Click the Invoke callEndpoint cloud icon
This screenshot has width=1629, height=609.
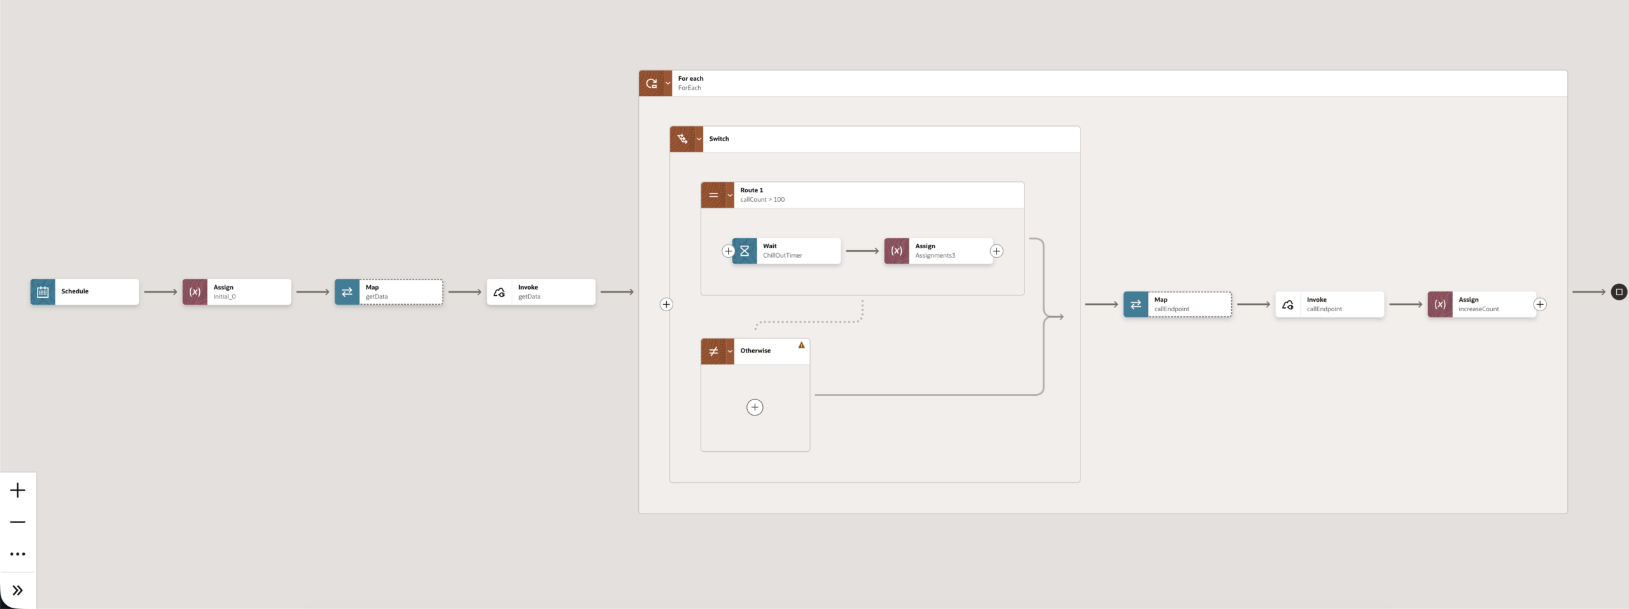point(1288,305)
